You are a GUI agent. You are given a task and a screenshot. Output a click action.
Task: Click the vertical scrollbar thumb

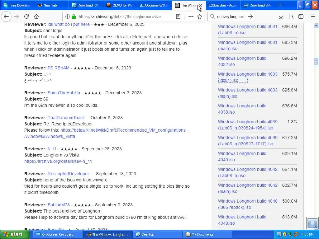(x=316, y=62)
